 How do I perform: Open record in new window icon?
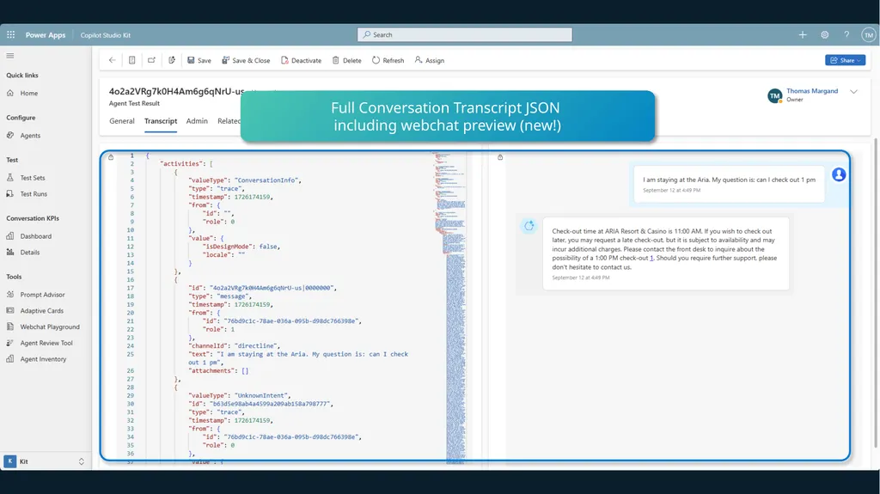151,60
